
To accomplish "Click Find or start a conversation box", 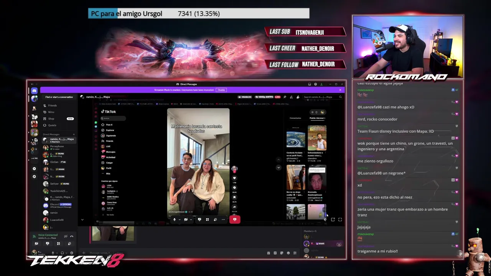I will click(59, 97).
